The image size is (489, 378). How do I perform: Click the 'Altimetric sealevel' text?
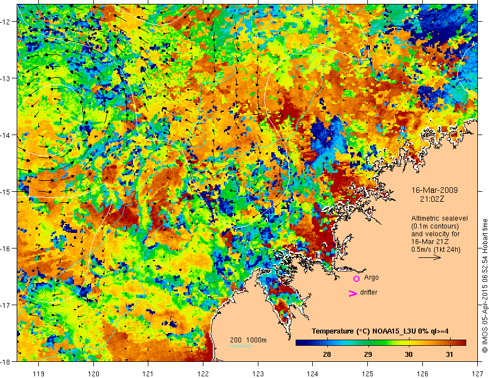click(440, 218)
